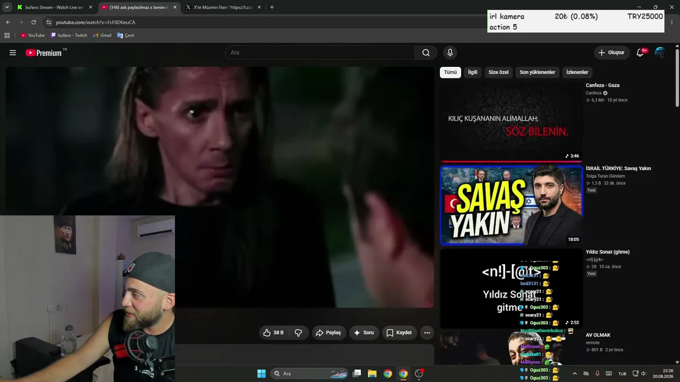Click the Soru ask button
This screenshot has width=680, height=382.
(364, 333)
